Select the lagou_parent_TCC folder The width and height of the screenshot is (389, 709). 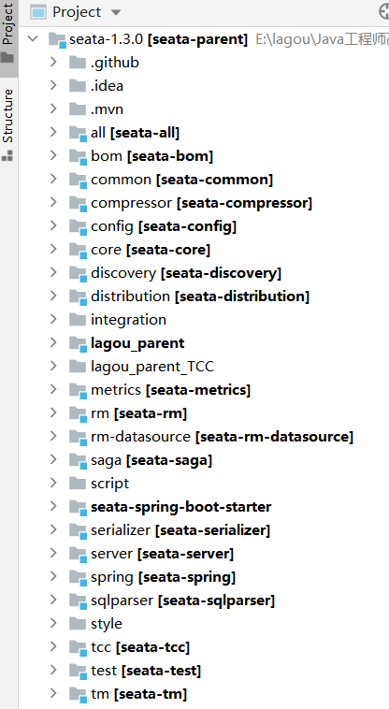(152, 367)
